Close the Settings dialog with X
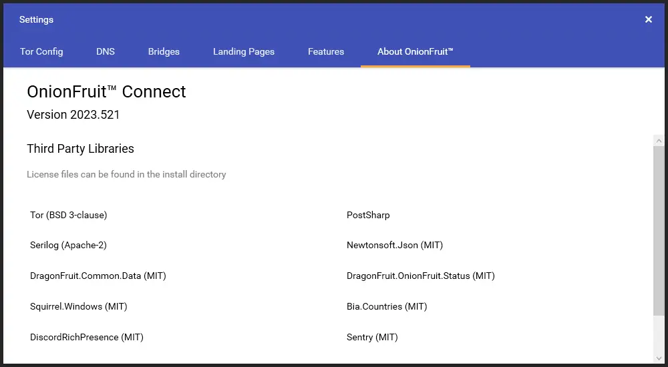668x367 pixels. point(648,20)
